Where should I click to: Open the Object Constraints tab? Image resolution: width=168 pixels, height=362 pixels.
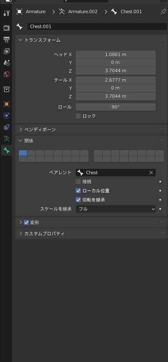pyautogui.click(x=7, y=127)
